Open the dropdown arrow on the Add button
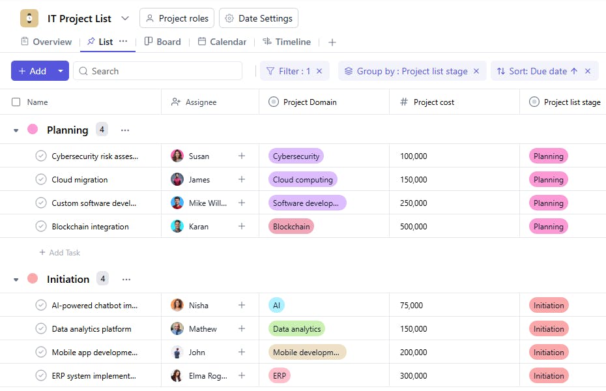The image size is (606, 391). (61, 71)
